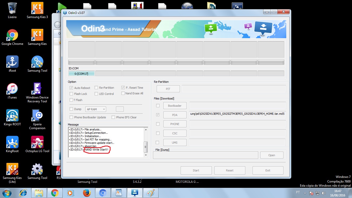Tick the checkbox beside the PHONE button
The height and width of the screenshot is (198, 352).
(158, 124)
